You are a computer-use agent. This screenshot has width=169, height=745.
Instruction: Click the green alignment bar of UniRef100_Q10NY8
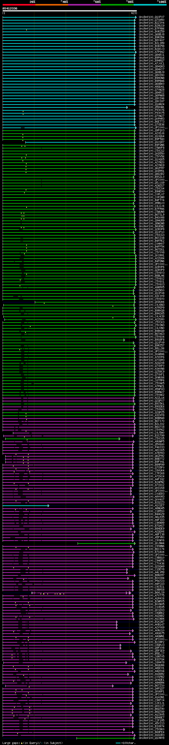(106, 738)
